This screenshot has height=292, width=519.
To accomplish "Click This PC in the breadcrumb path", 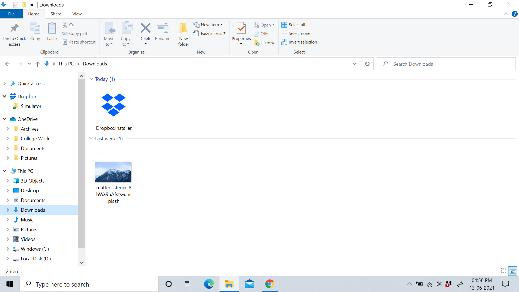I will tap(66, 64).
